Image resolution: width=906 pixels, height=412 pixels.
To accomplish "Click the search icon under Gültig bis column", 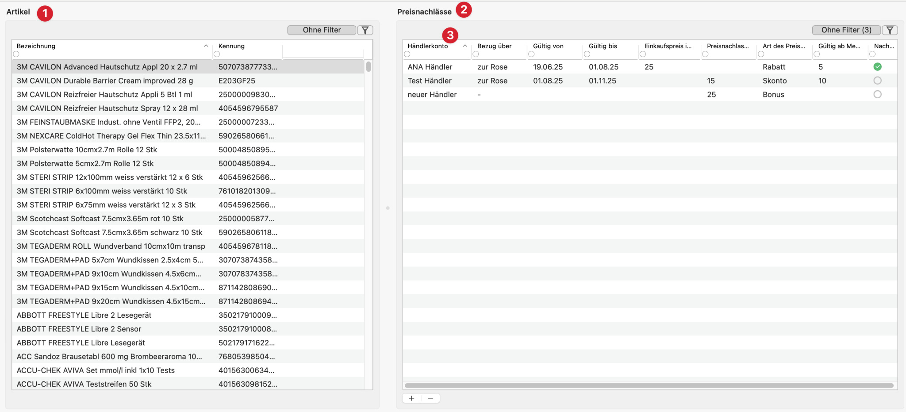I will click(587, 54).
